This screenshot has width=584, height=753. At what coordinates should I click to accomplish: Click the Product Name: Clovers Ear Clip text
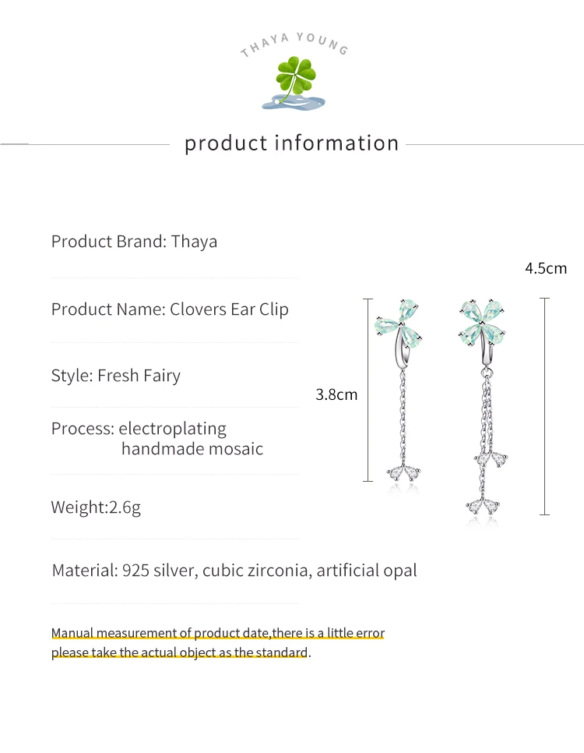point(170,309)
